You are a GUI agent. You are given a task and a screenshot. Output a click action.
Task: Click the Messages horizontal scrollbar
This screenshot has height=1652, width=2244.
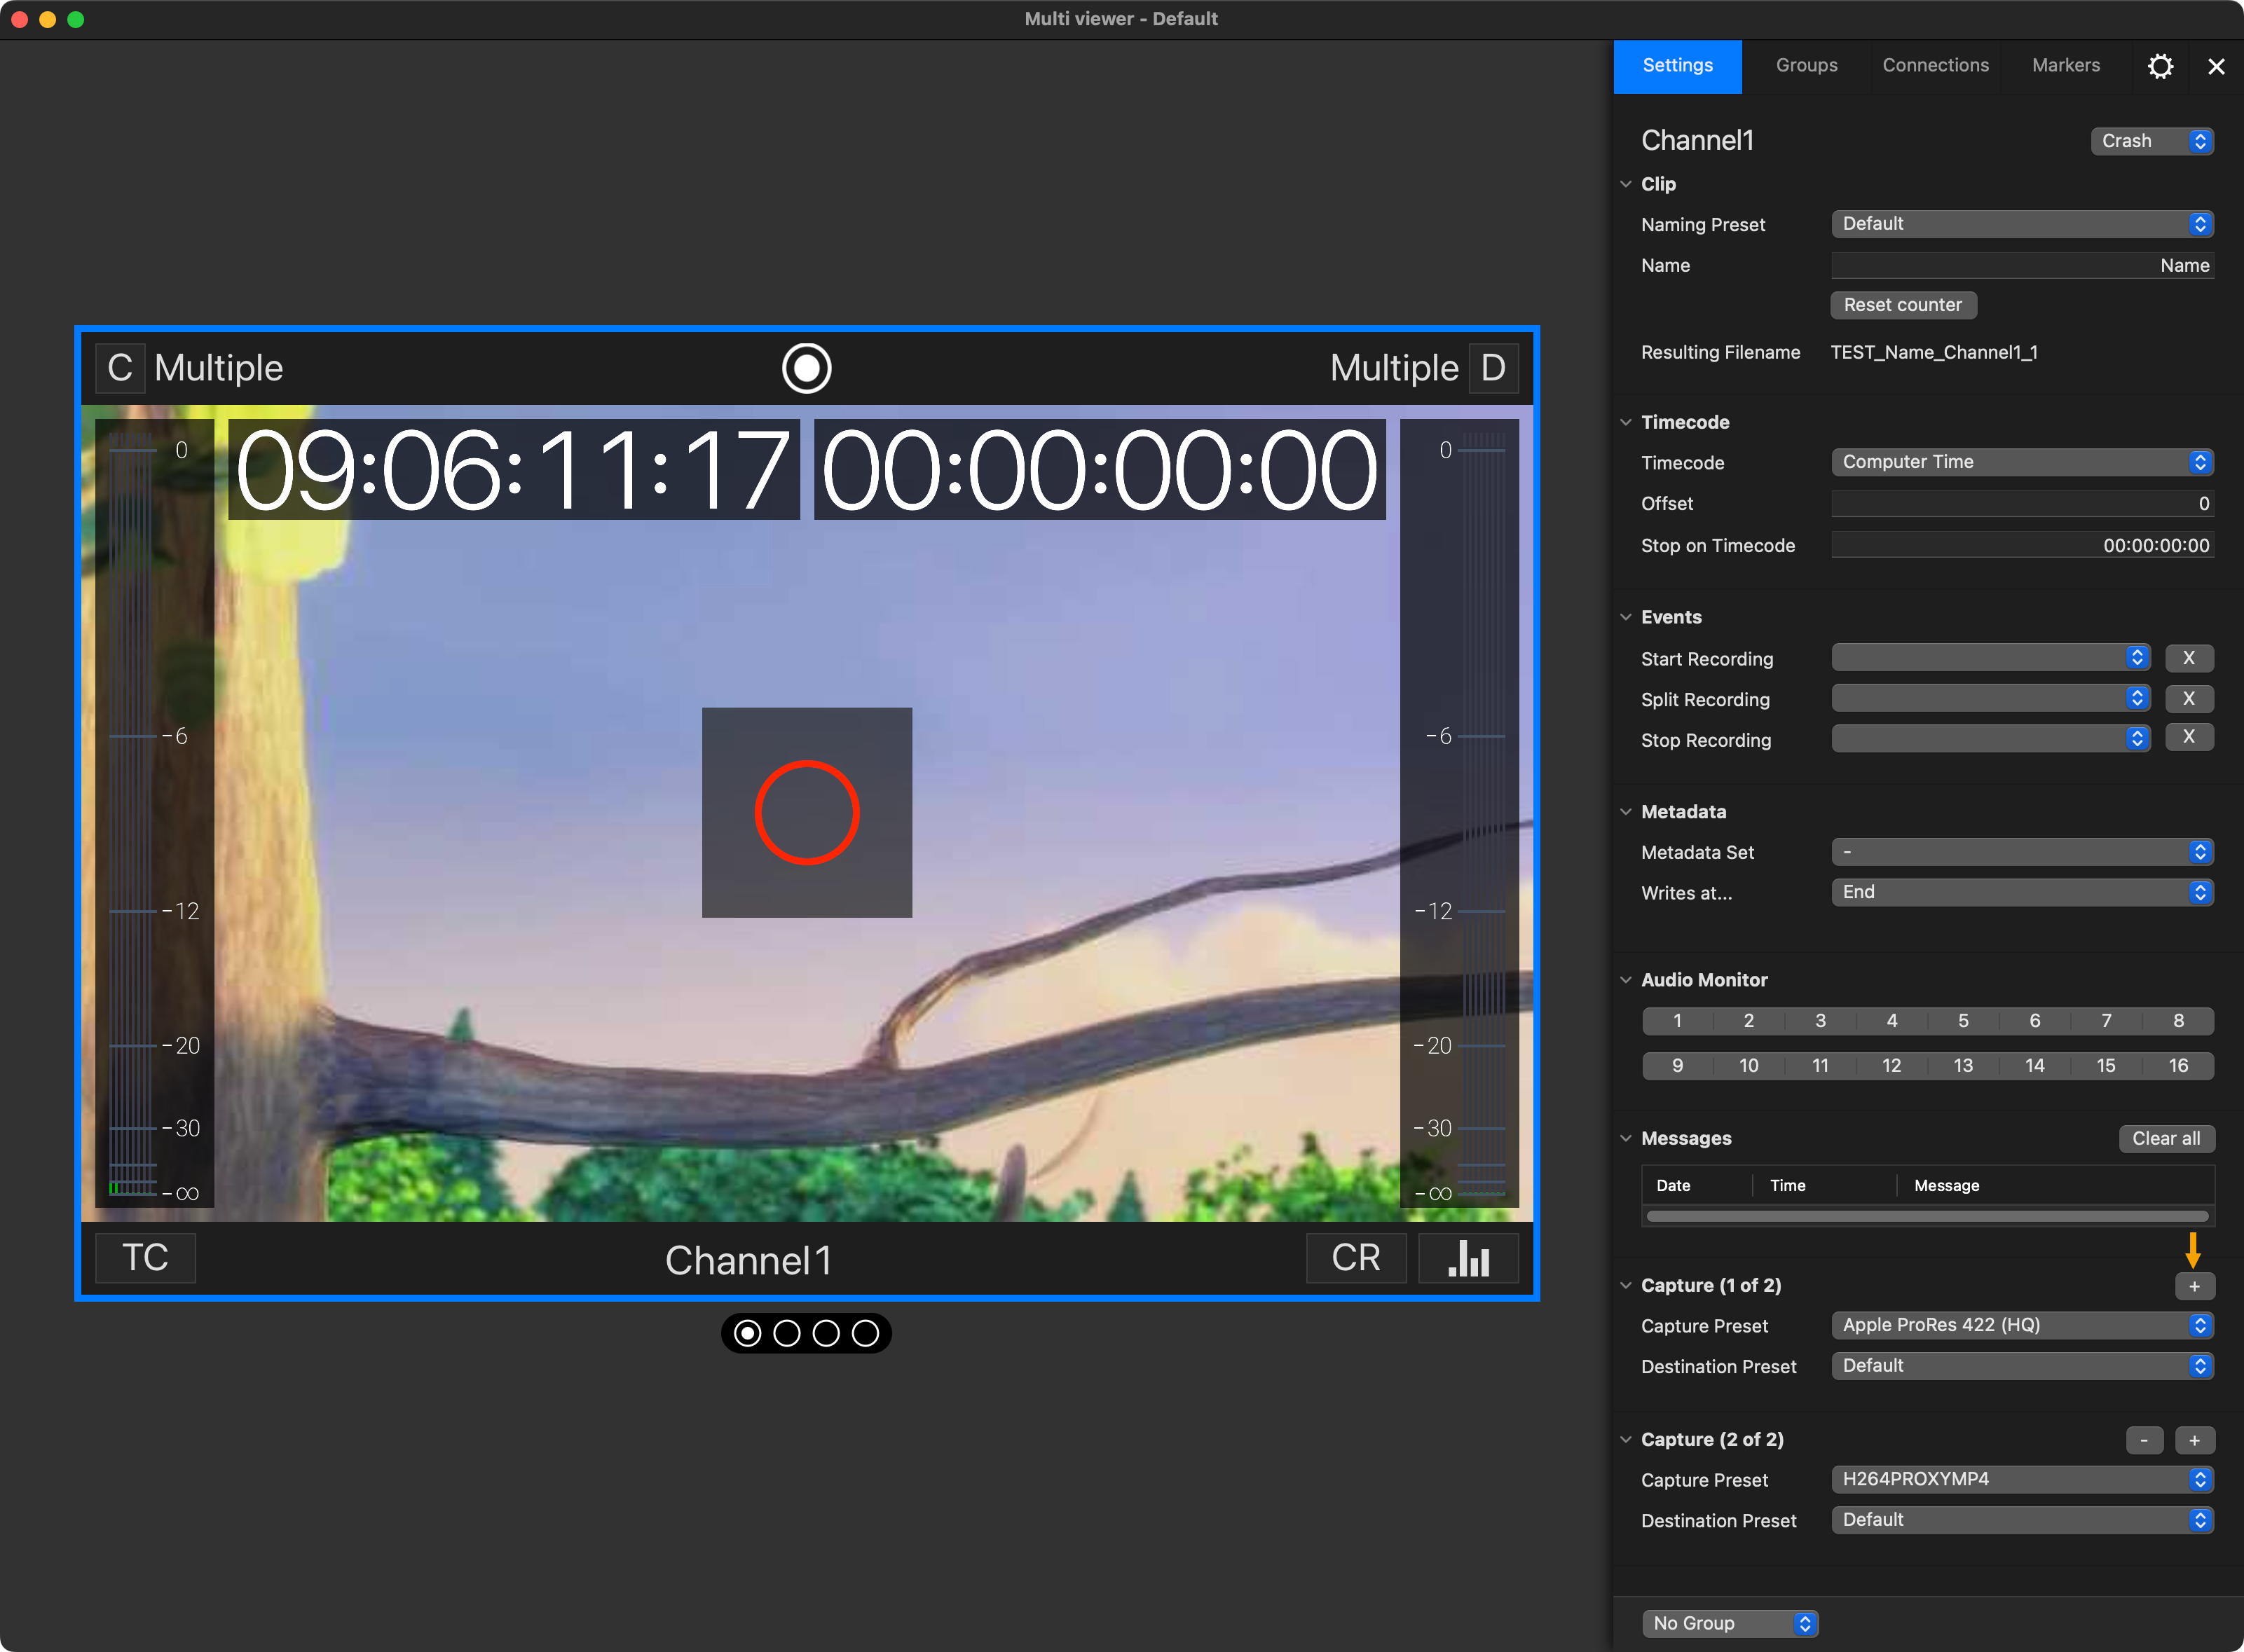[1927, 1217]
